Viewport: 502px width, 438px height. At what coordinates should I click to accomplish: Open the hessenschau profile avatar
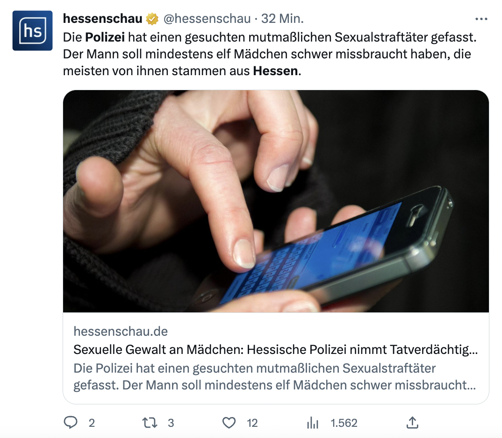(32, 30)
